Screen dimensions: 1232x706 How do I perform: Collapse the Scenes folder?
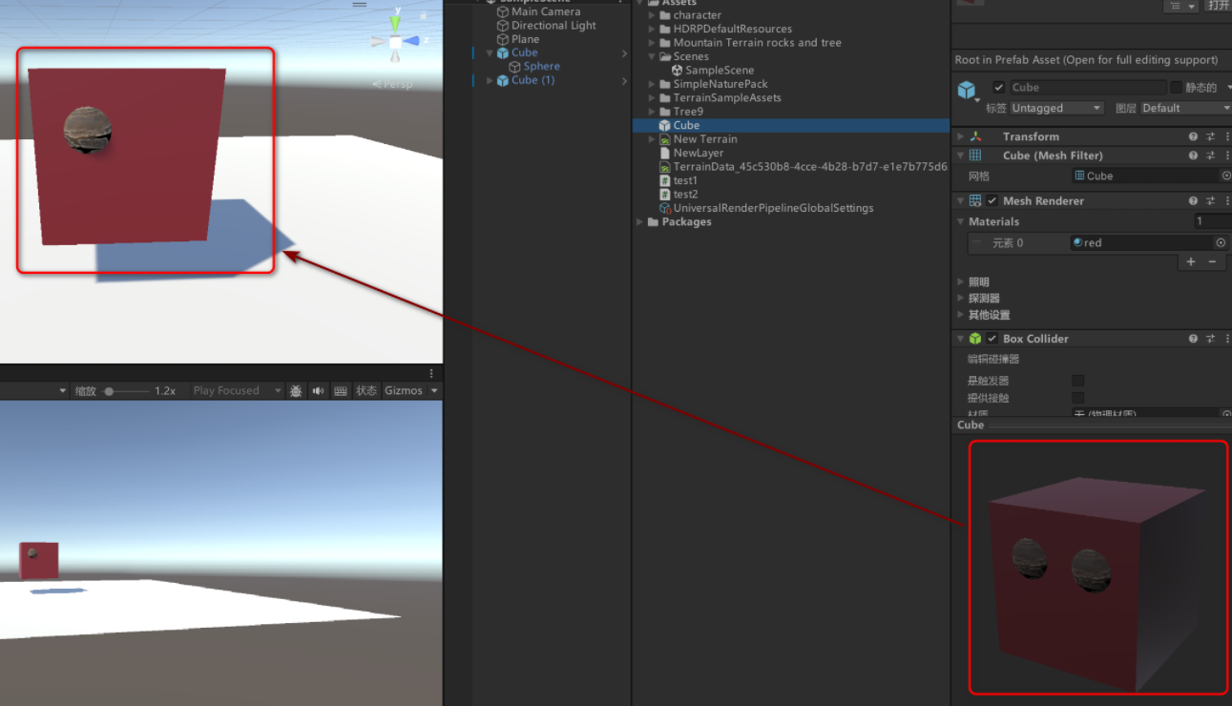point(652,57)
